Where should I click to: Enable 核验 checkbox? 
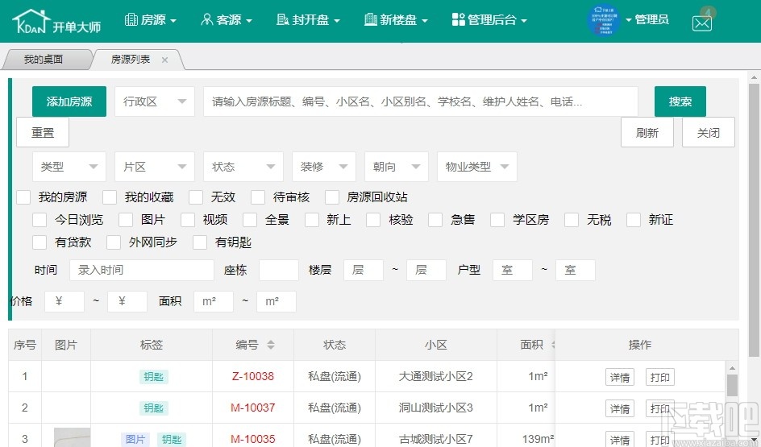pos(374,220)
